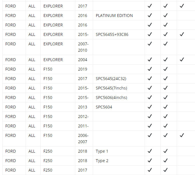Select the Type 2 cell for F250
The image size is (195, 175).
tap(119, 161)
